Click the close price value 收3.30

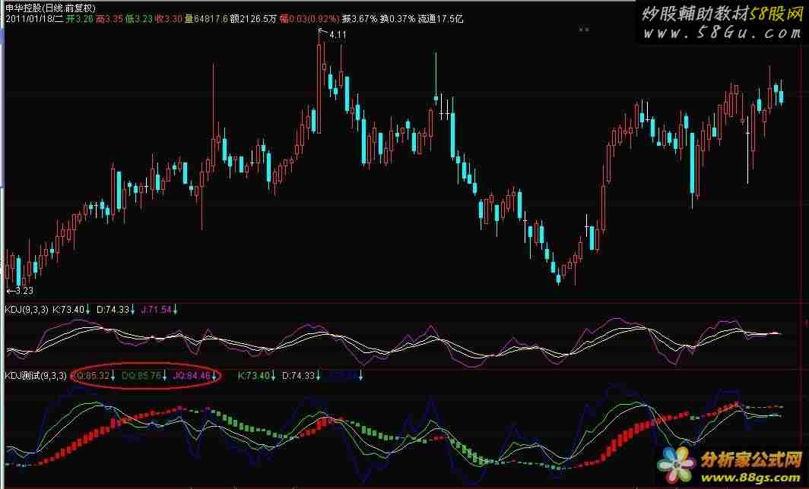[168, 19]
